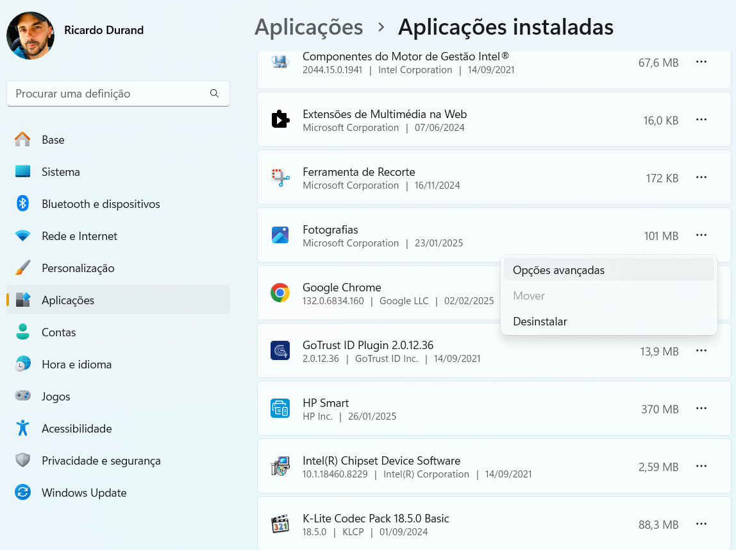This screenshot has height=550, width=736.
Task: Open Privacidade e segurança section
Action: (101, 461)
